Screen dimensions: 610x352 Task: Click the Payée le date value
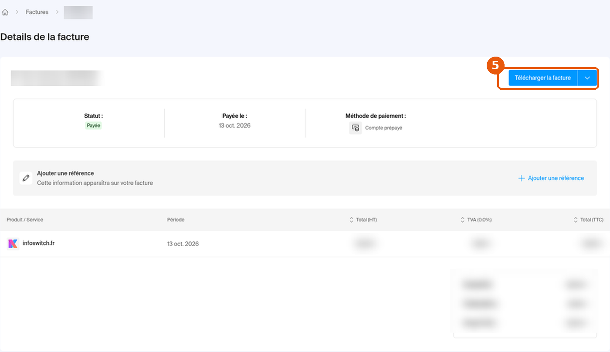coord(235,125)
